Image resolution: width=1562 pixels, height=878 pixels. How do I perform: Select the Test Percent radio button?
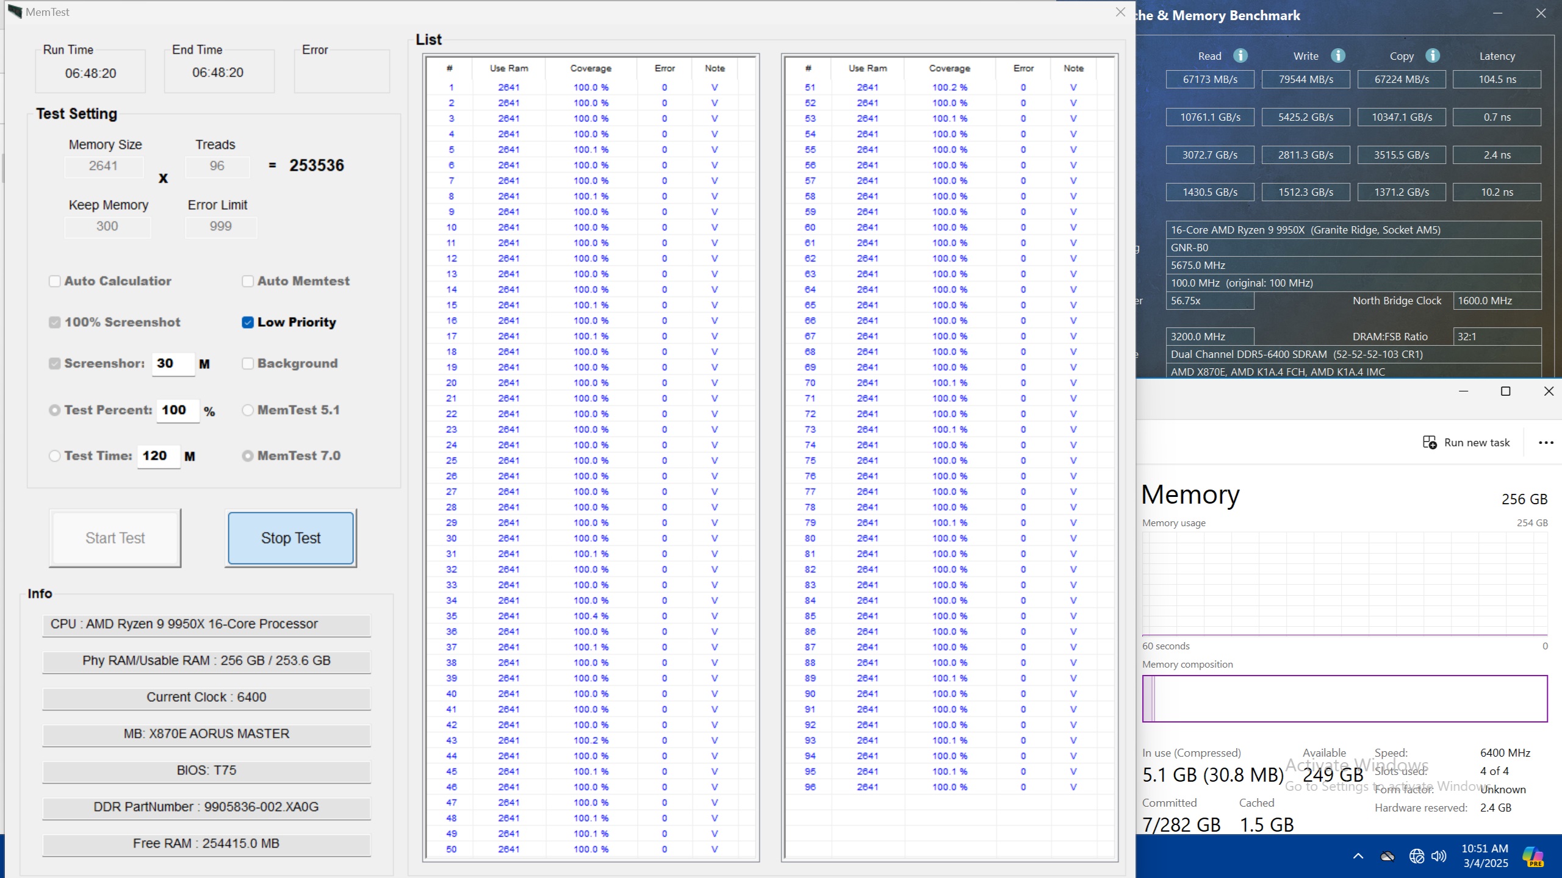tap(55, 410)
